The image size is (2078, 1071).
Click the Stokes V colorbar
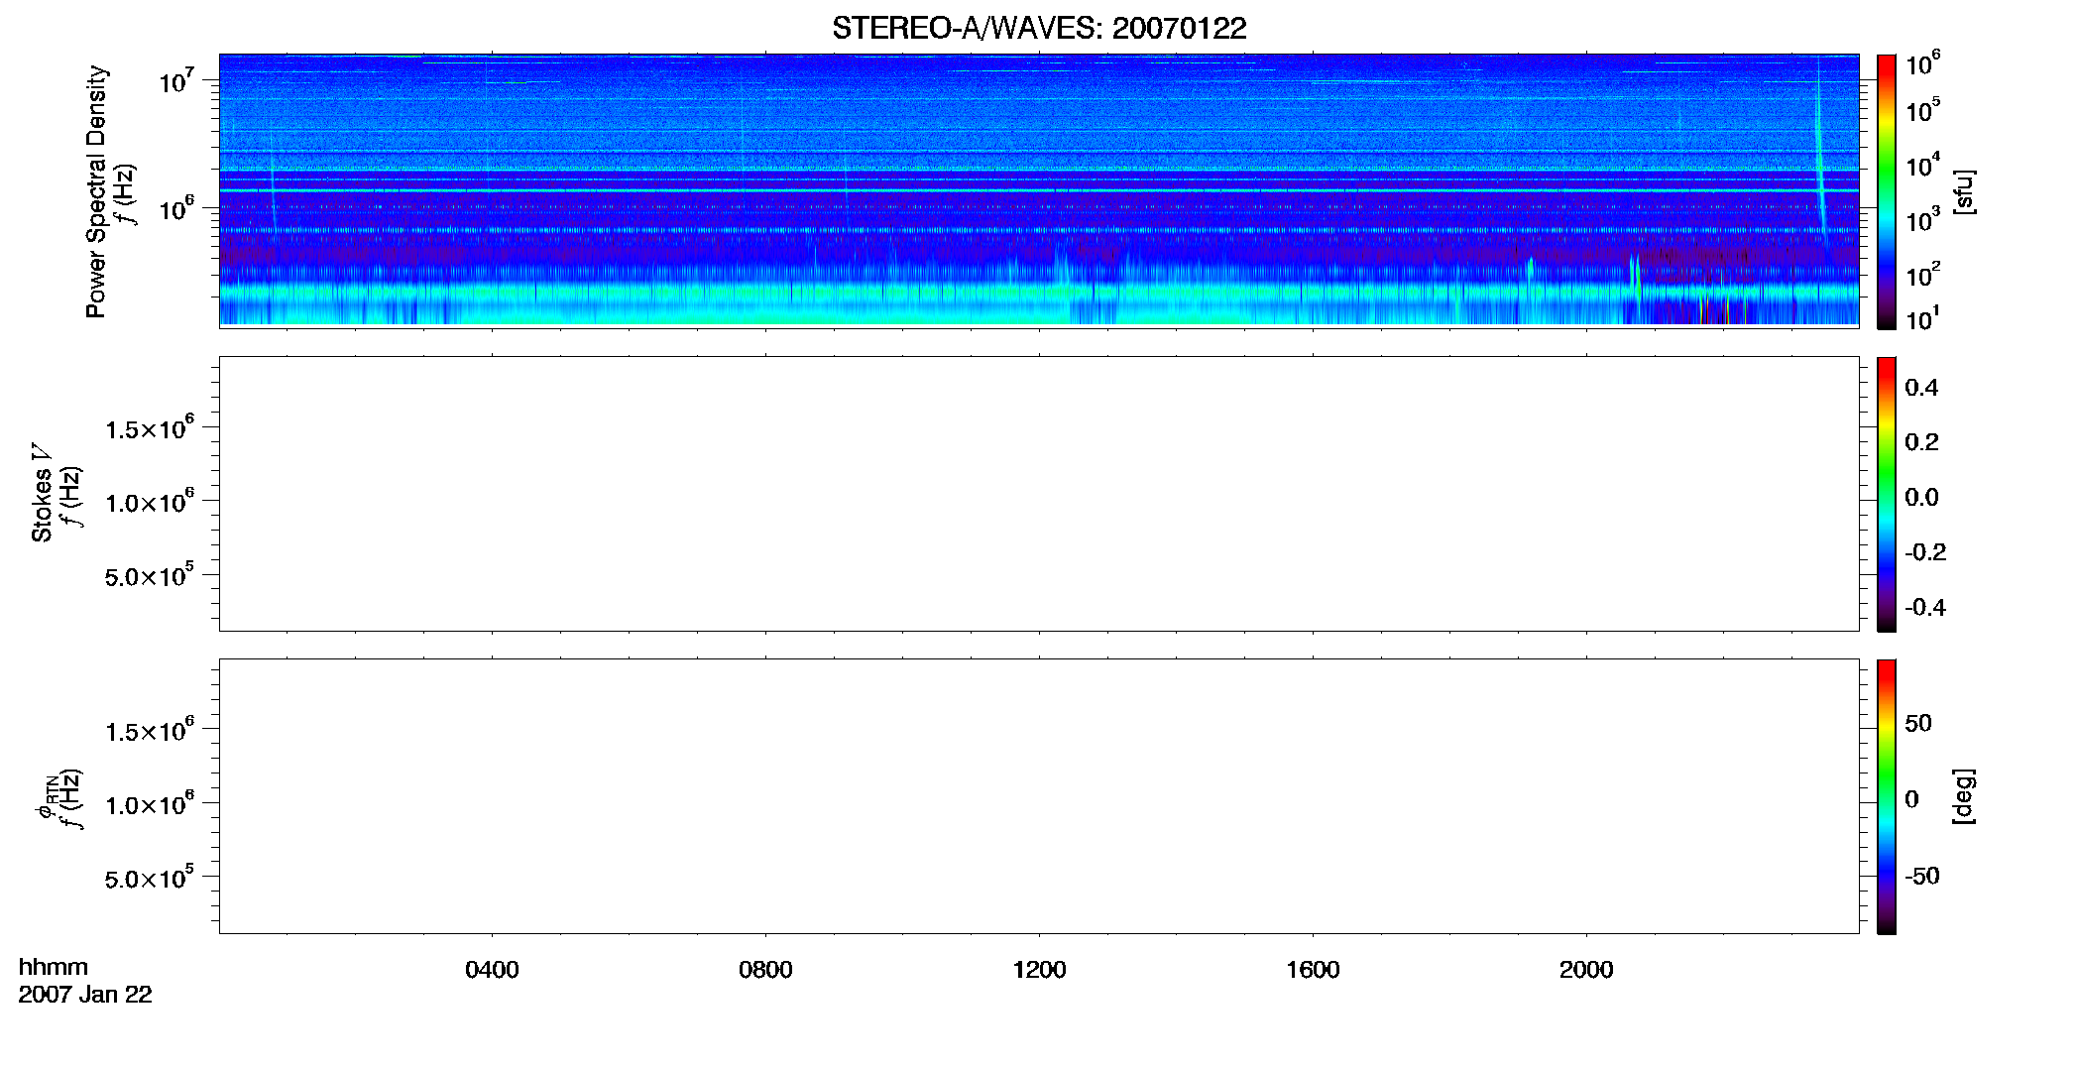pos(1886,494)
